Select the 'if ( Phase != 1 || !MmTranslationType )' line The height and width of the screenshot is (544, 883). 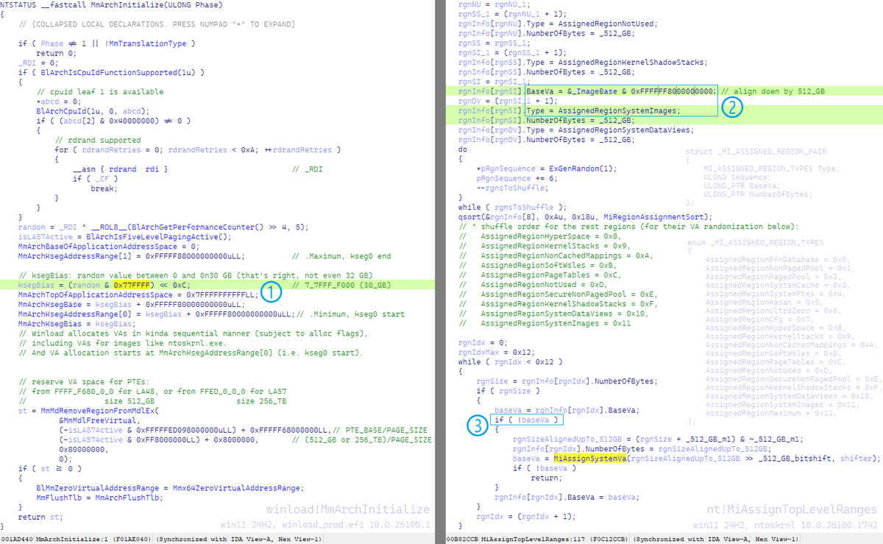(x=107, y=43)
